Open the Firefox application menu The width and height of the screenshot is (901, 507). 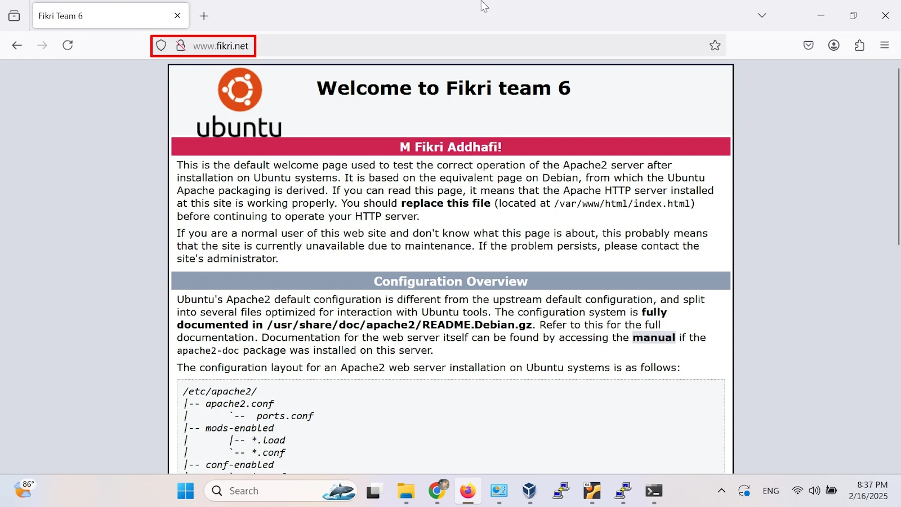885,45
